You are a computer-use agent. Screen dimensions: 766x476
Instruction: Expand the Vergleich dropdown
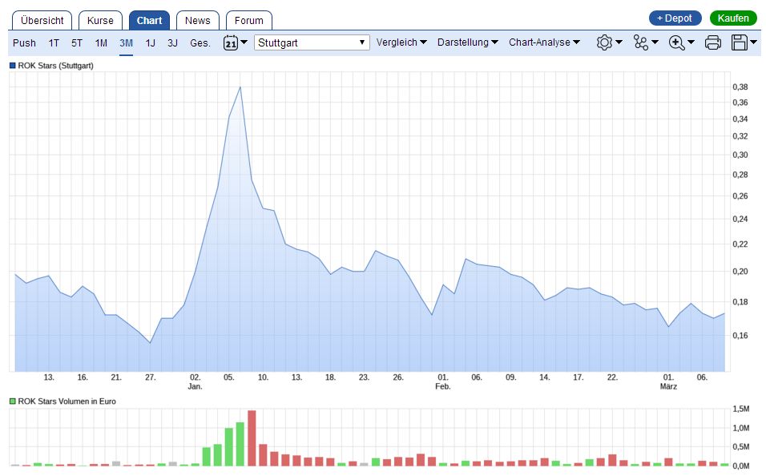[x=401, y=42]
